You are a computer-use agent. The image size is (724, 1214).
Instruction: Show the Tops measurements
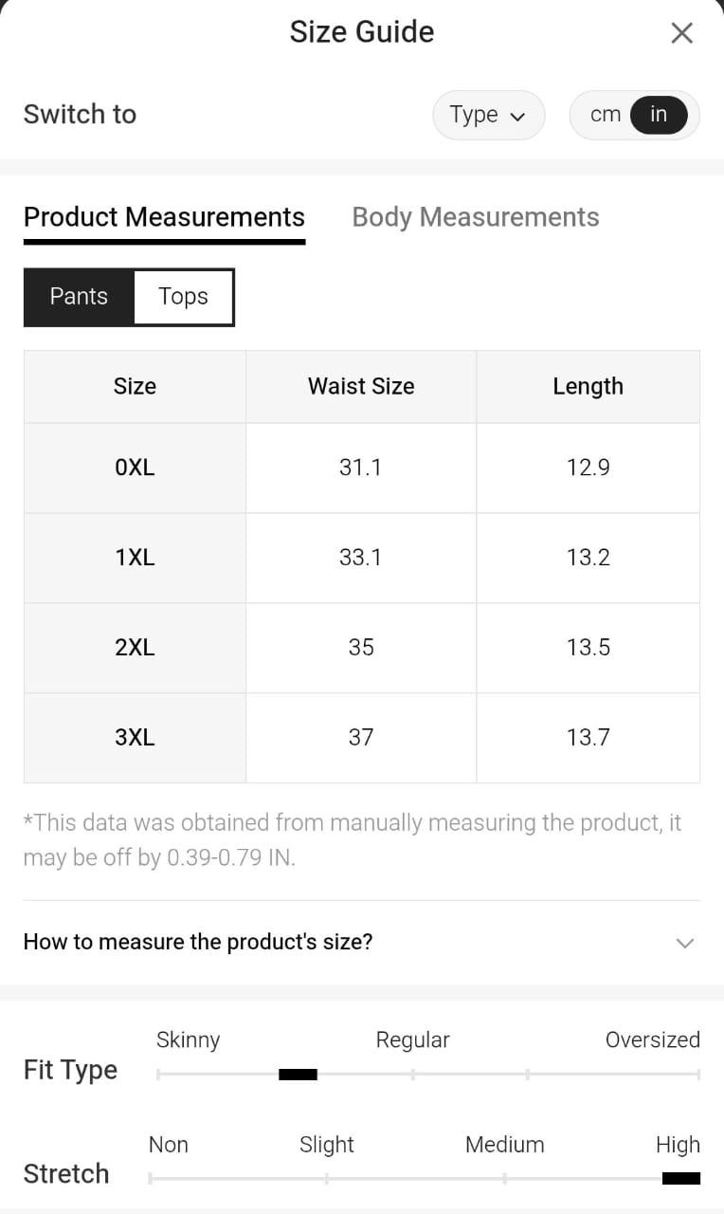coord(183,297)
